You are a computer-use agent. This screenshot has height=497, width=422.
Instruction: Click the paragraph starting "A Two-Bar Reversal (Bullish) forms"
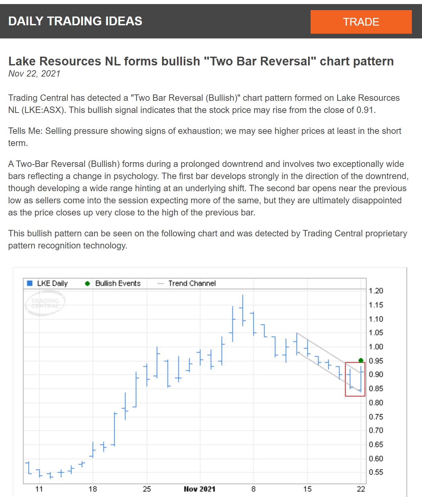208,188
